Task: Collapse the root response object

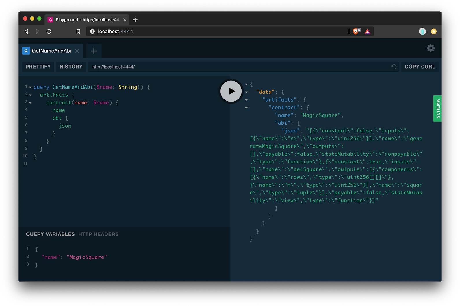Action: (246, 84)
